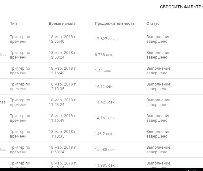Sort by the Тип column header
The height and width of the screenshot is (171, 203).
click(13, 24)
